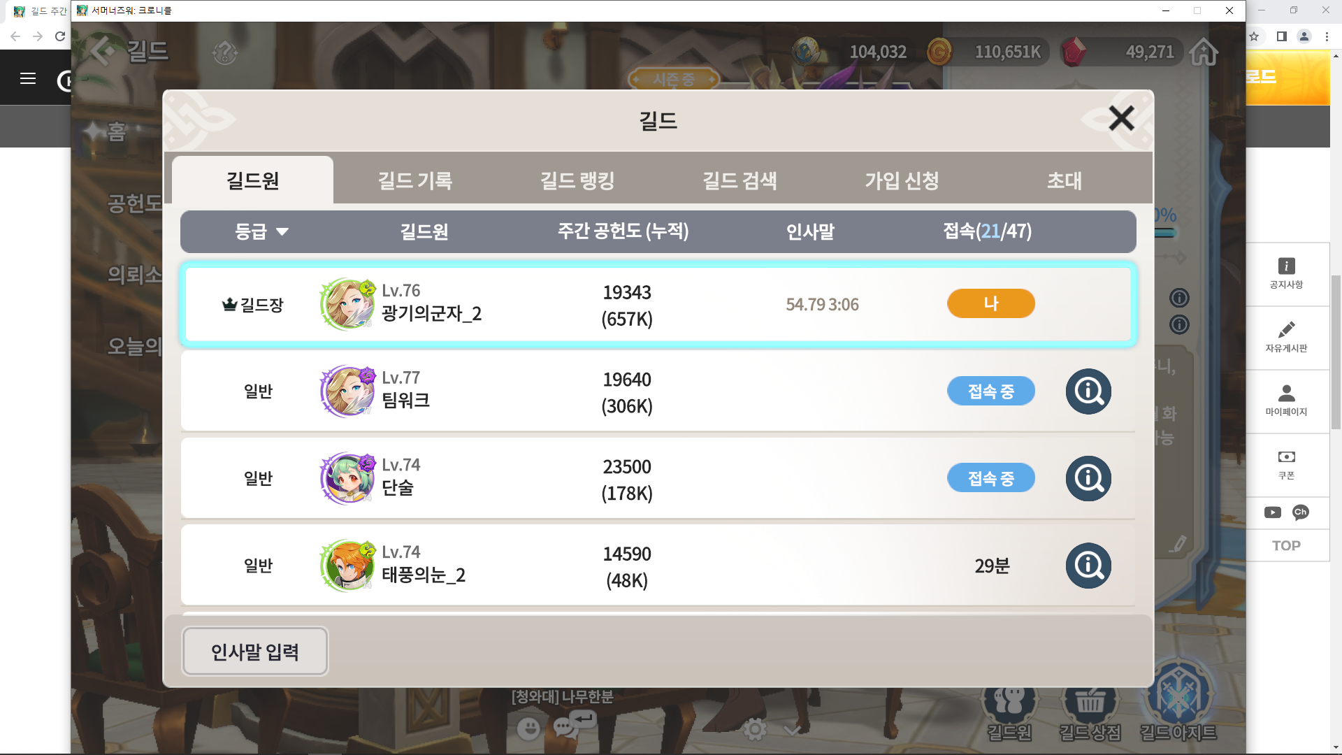Click the home icon in top bar
The image size is (1342, 755).
click(x=1204, y=52)
